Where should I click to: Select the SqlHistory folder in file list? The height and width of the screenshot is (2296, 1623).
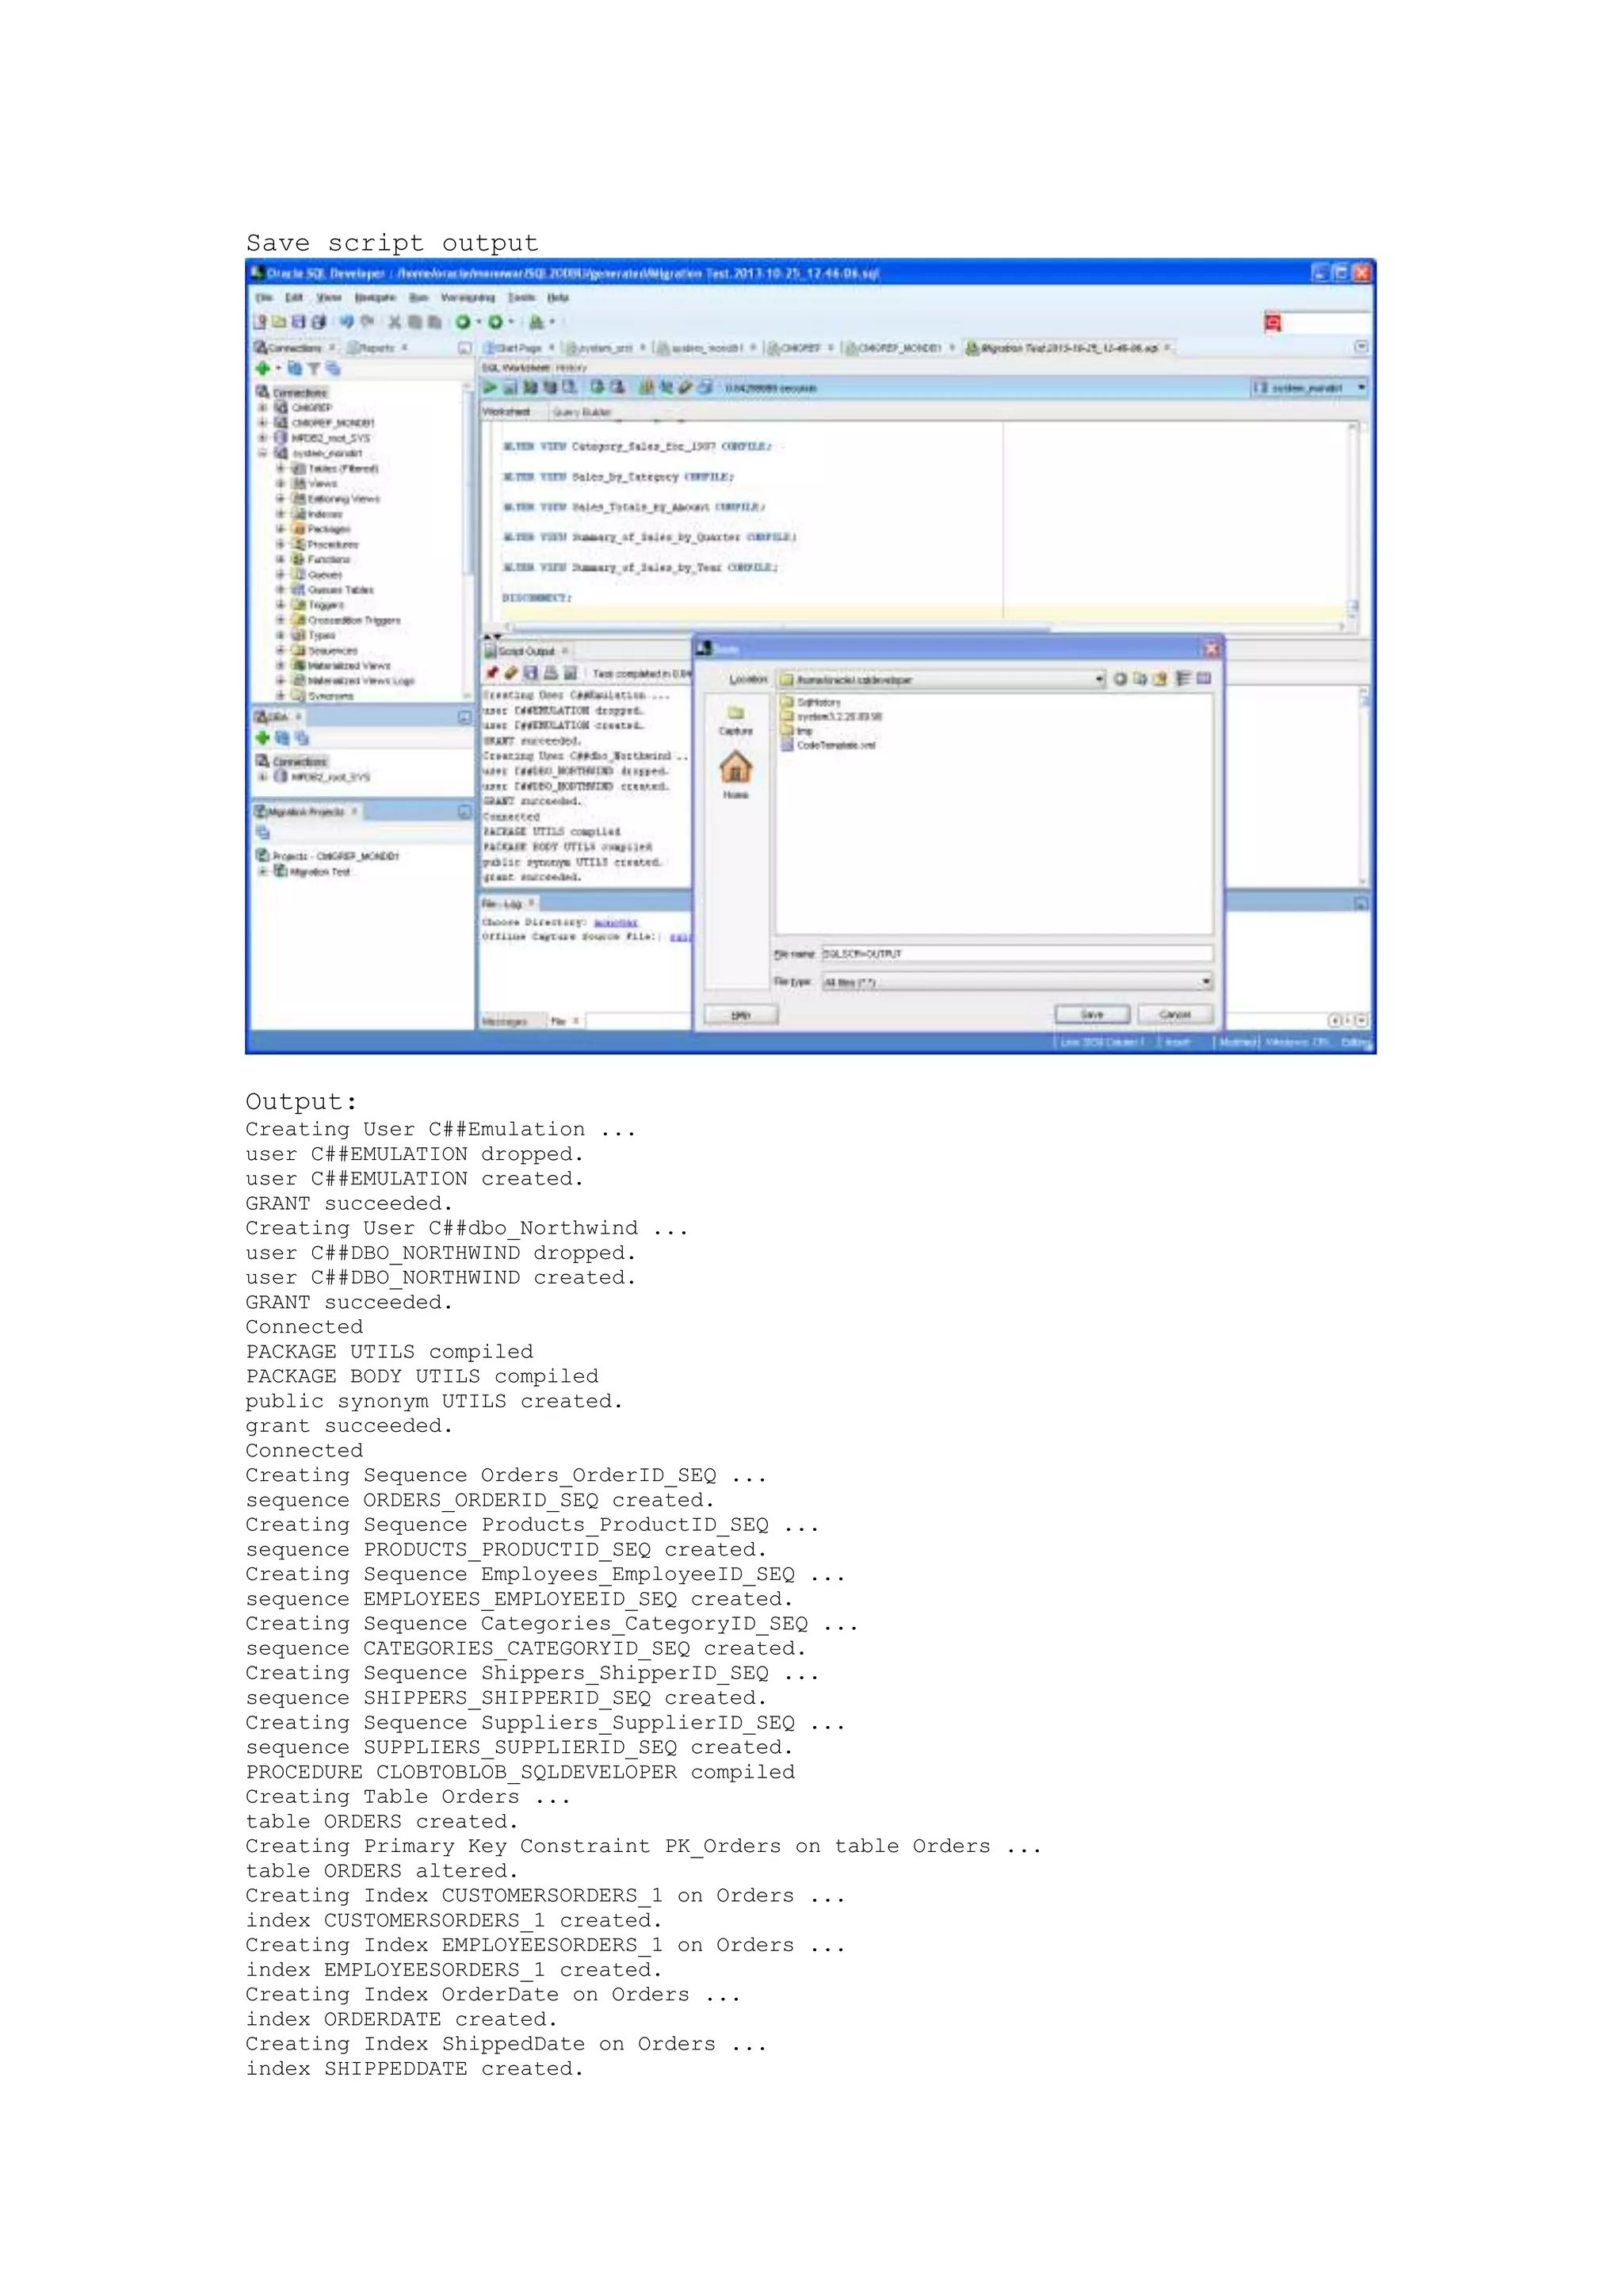click(x=811, y=702)
